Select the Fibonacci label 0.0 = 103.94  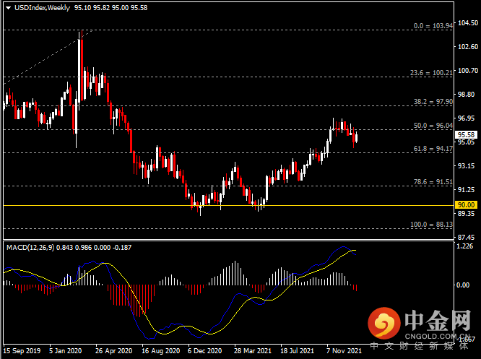(x=433, y=26)
